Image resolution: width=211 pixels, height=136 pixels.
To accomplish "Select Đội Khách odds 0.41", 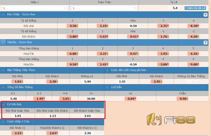I will tap(133, 37).
